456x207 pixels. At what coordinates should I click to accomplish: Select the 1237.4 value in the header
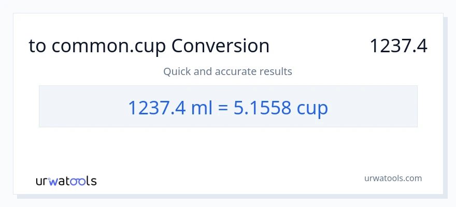point(398,46)
